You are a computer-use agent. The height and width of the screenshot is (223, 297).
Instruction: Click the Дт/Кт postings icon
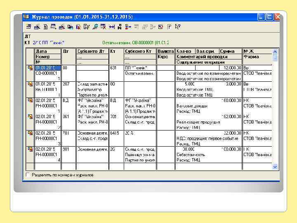pyautogui.click(x=78, y=27)
